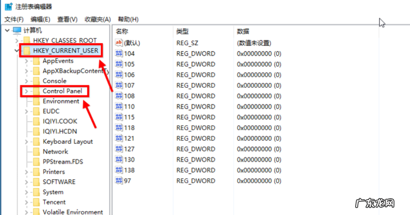Viewport: 410px width, 215px height.
Task: Select the IQIYI.COOK key
Action: pos(60,121)
